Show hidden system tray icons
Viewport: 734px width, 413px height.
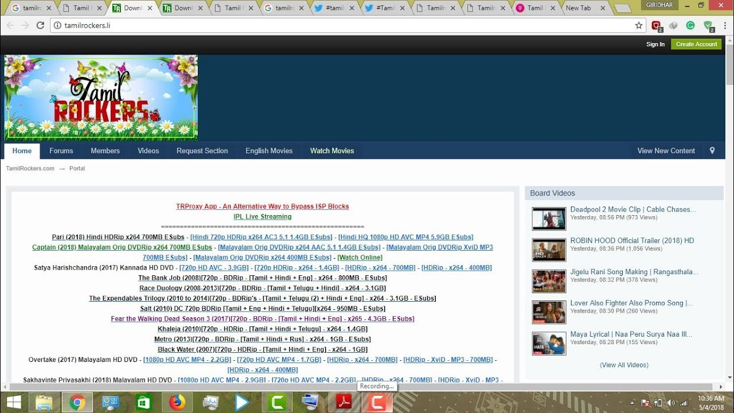633,403
